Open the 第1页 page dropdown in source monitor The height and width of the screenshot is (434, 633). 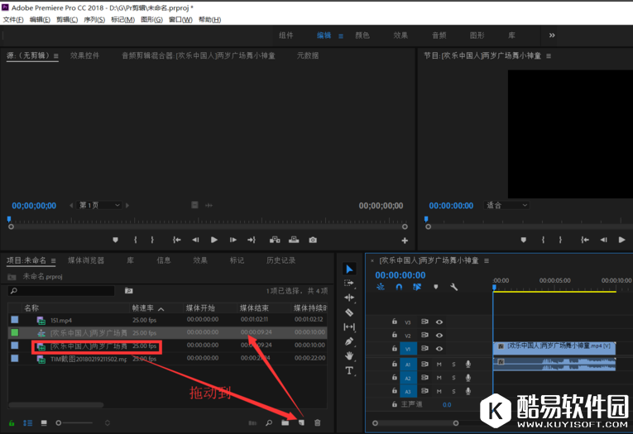[x=101, y=205]
